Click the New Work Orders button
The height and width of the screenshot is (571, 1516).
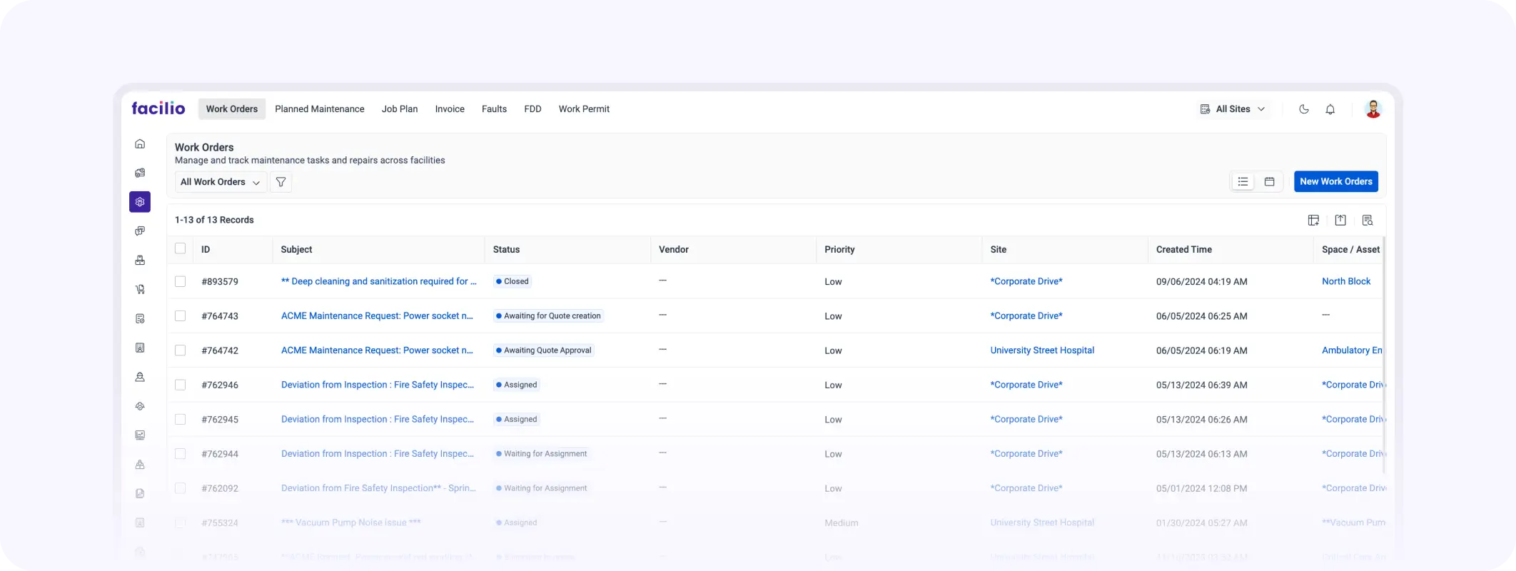pyautogui.click(x=1335, y=181)
